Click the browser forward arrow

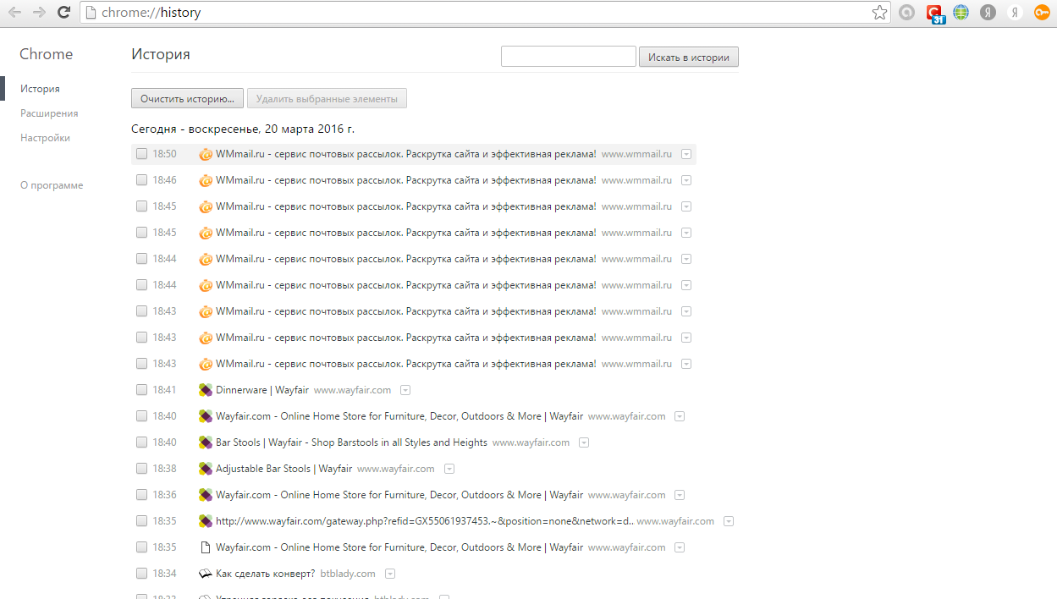click(39, 13)
